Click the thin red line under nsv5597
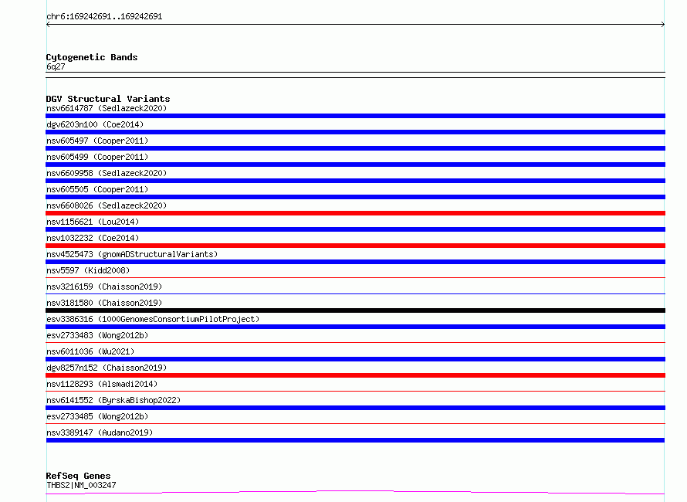Image resolution: width=687 pixels, height=502 pixels. pyautogui.click(x=355, y=277)
